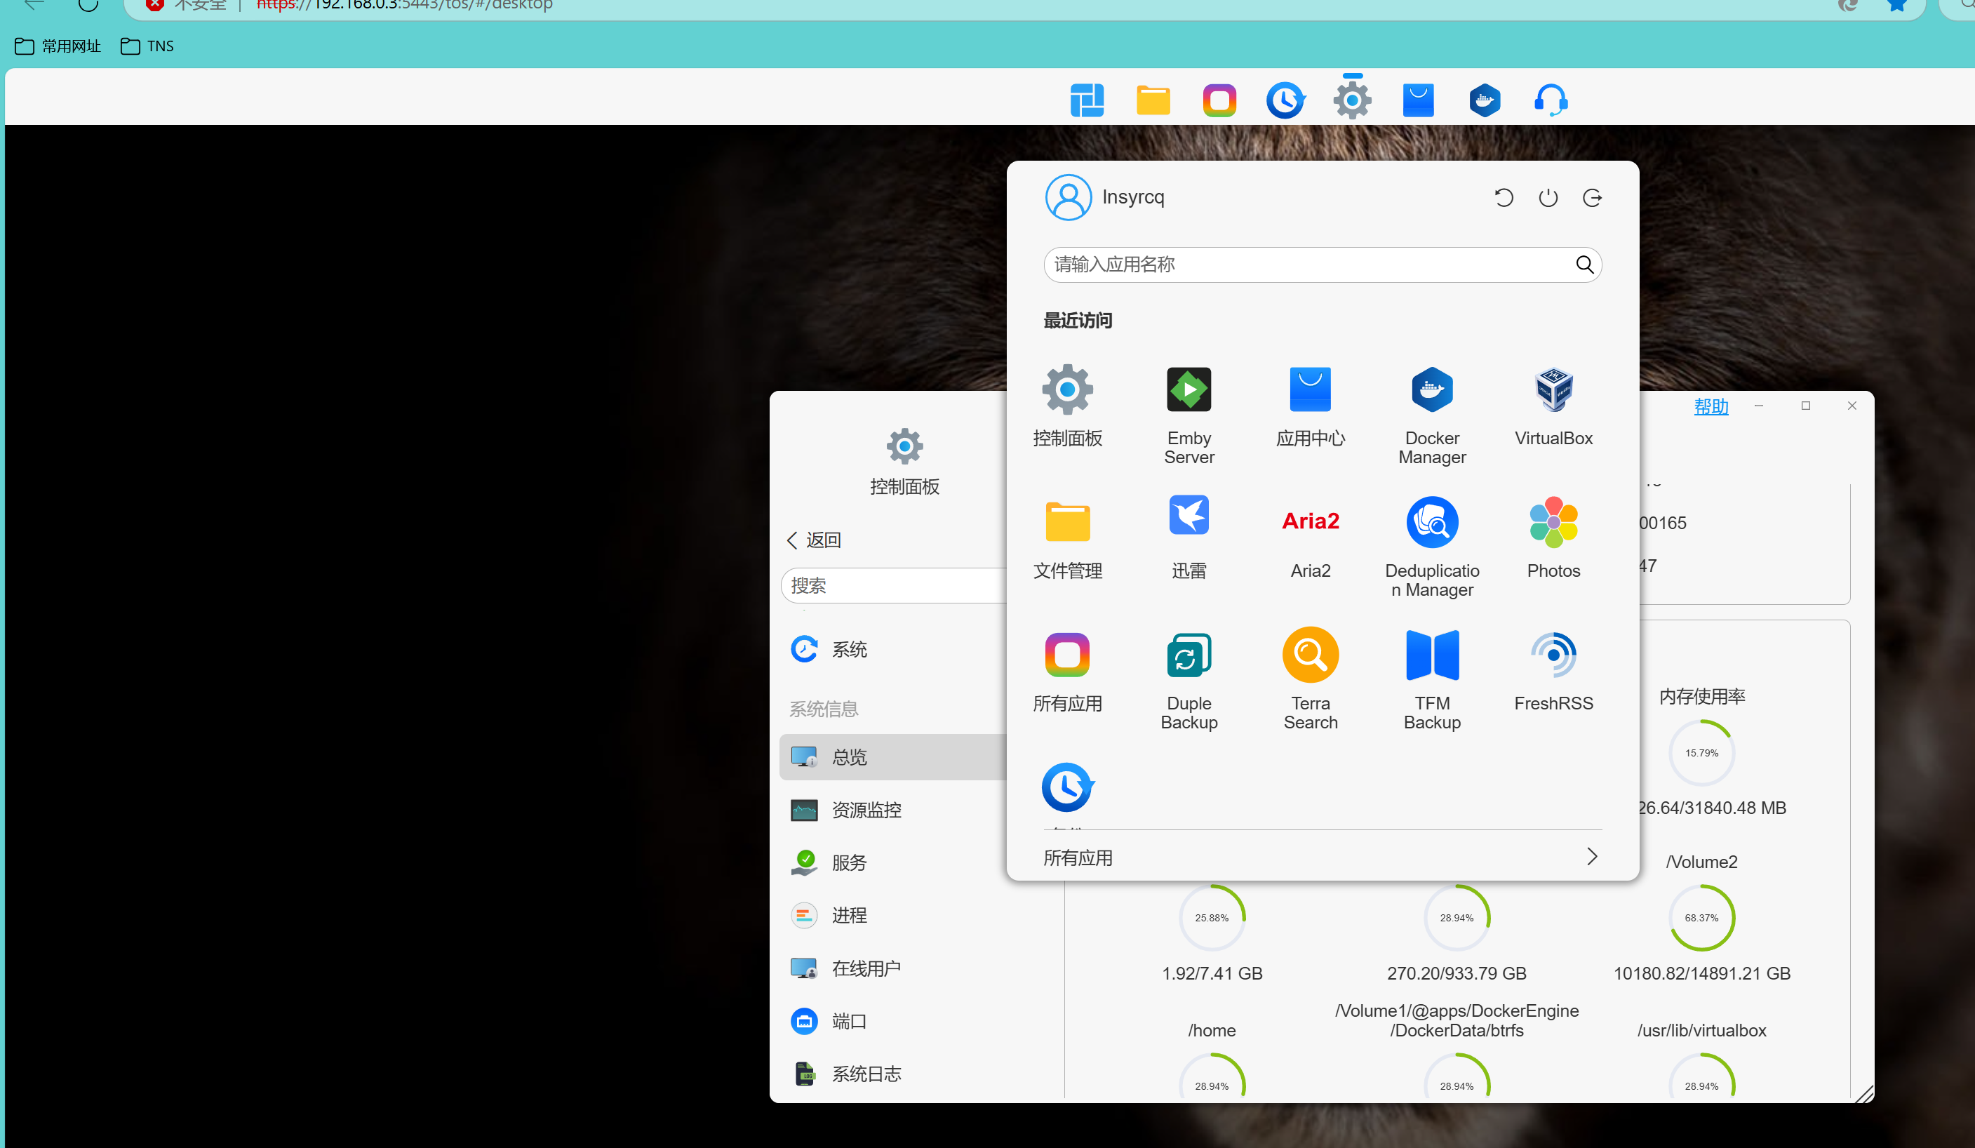Screen dimensions: 1975x1148
Task: Click the logout icon
Action: click(1591, 197)
